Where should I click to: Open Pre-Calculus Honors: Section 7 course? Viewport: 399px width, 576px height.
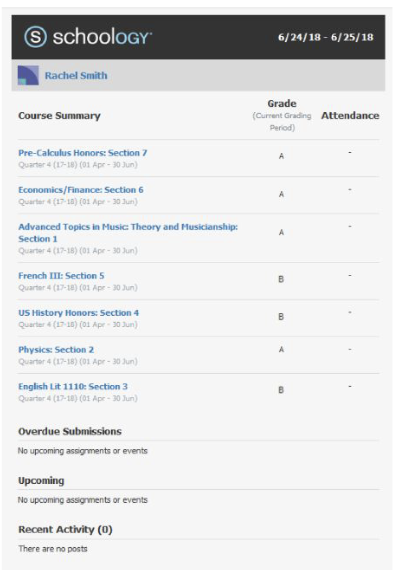(82, 153)
